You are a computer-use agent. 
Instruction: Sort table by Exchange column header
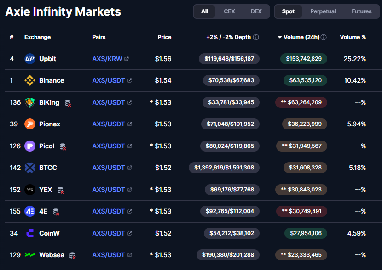(x=38, y=37)
